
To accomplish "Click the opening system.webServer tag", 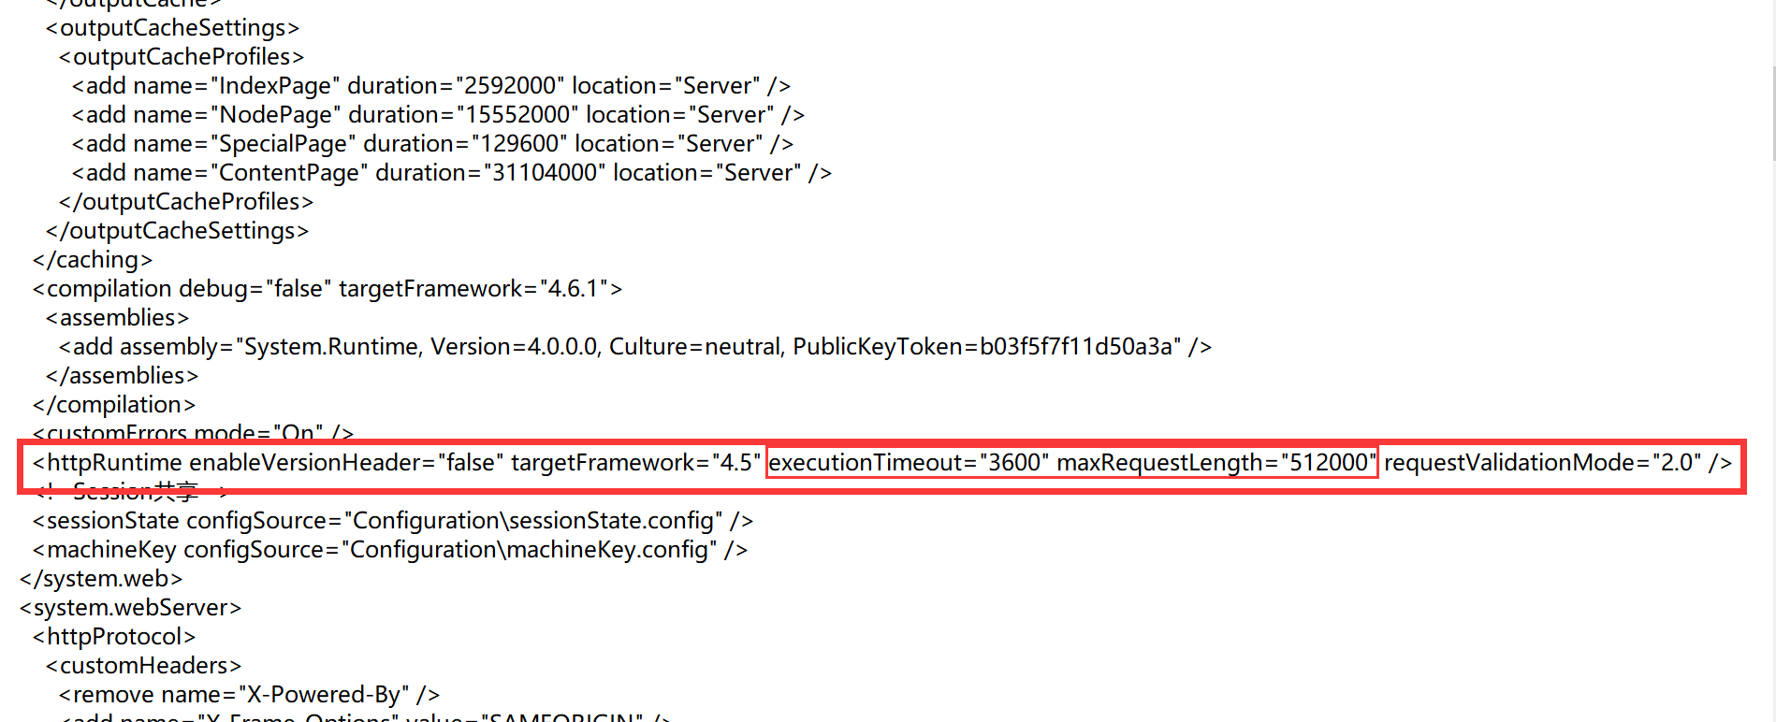I will 130,608.
